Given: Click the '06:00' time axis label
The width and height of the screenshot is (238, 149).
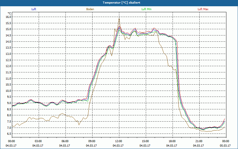Looking at the screenshot, I should (65, 141).
